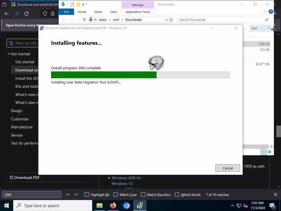
Task: Open the Manufacture section
Action: pos(22,127)
